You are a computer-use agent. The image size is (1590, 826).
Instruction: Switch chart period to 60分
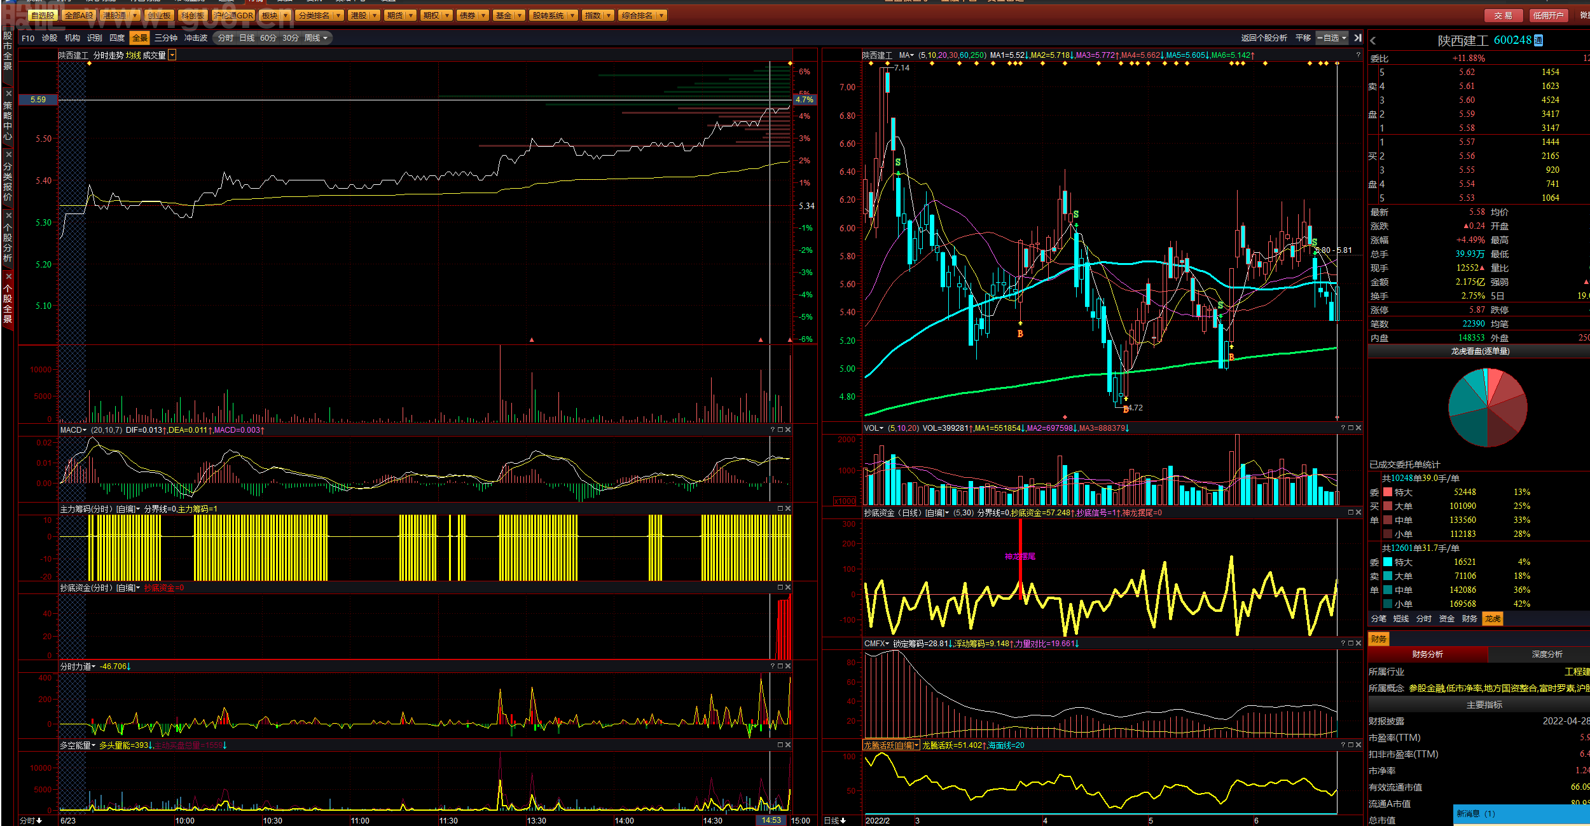(268, 38)
